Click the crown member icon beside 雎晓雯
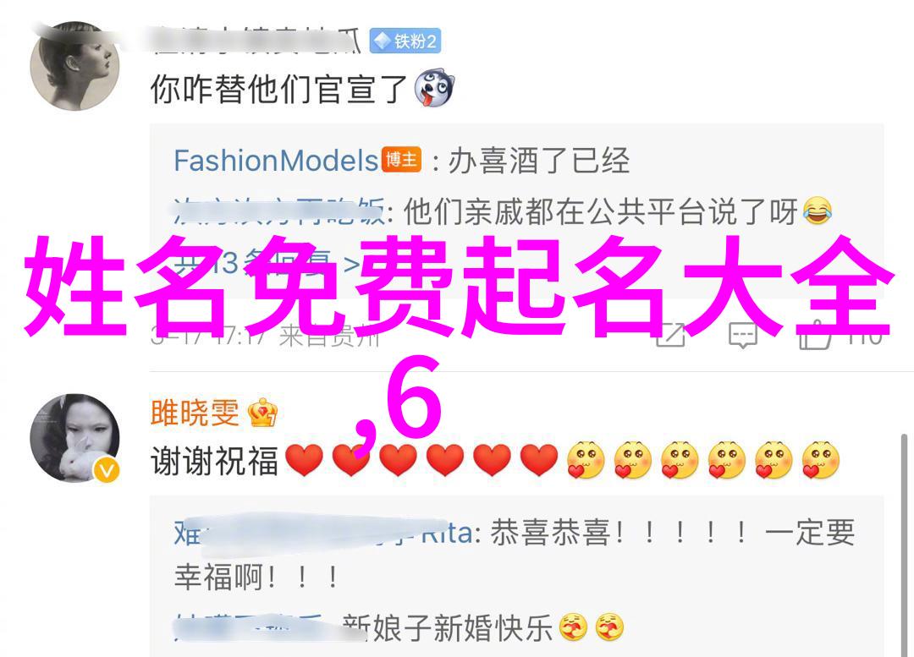Viewport: 914px width, 657px height. point(262,413)
